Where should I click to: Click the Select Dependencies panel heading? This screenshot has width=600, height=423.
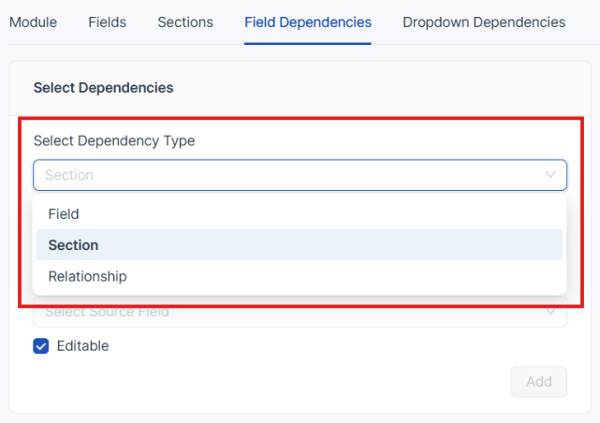tap(103, 87)
